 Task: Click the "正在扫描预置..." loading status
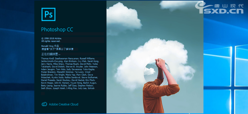pyautogui.click(x=51, y=54)
